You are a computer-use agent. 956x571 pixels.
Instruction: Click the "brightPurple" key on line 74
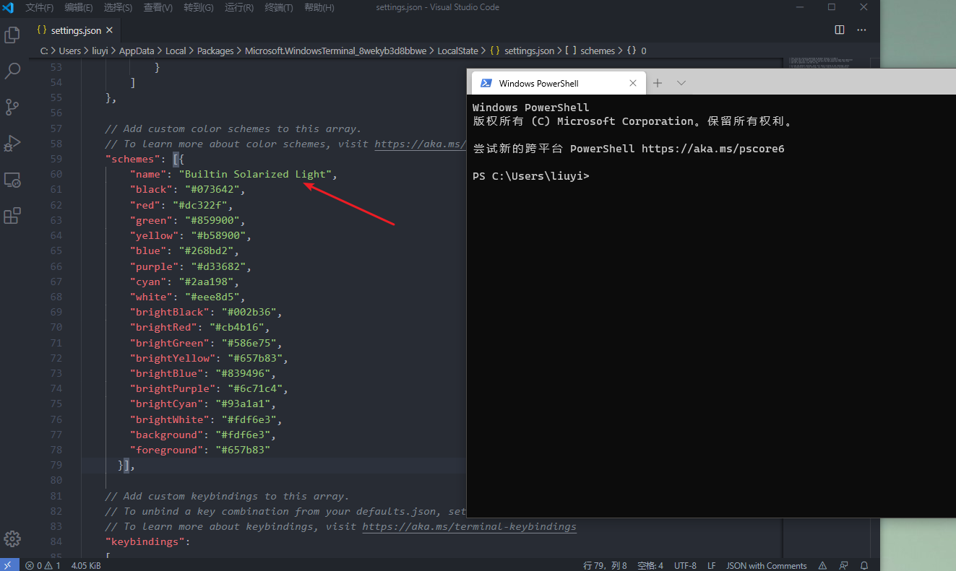[x=172, y=388]
